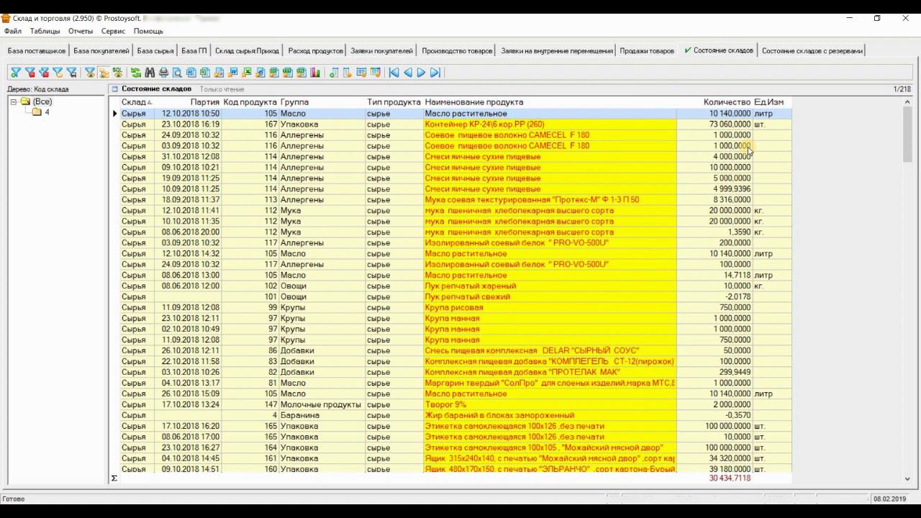
Task: Click the product cell Лук репчатый жареный
Action: [x=550, y=286]
